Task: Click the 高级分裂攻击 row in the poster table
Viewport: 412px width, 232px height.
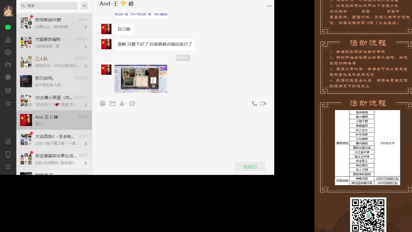Action: click(x=362, y=148)
